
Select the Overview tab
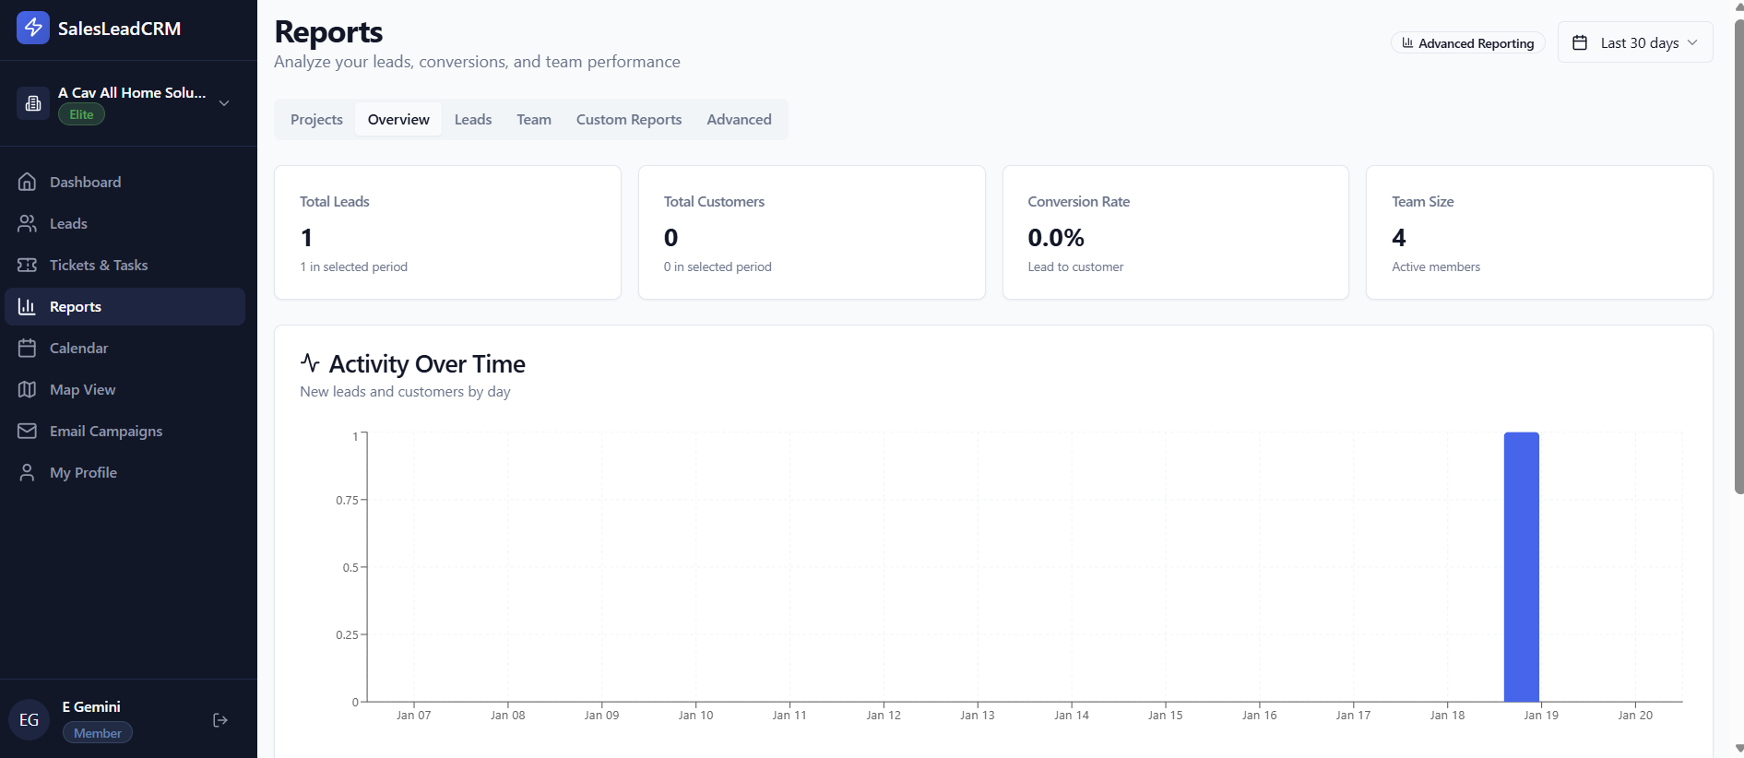click(x=398, y=119)
